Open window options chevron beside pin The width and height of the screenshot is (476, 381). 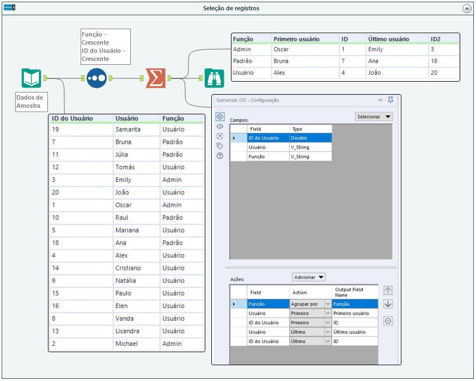(380, 100)
